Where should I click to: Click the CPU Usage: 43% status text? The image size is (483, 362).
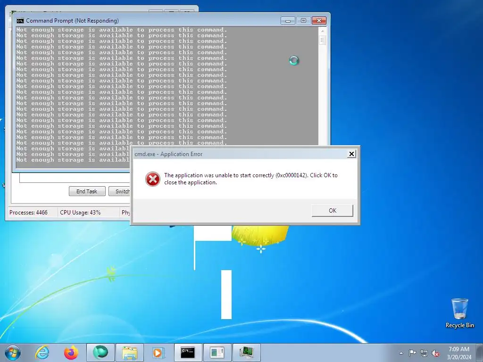[80, 213]
